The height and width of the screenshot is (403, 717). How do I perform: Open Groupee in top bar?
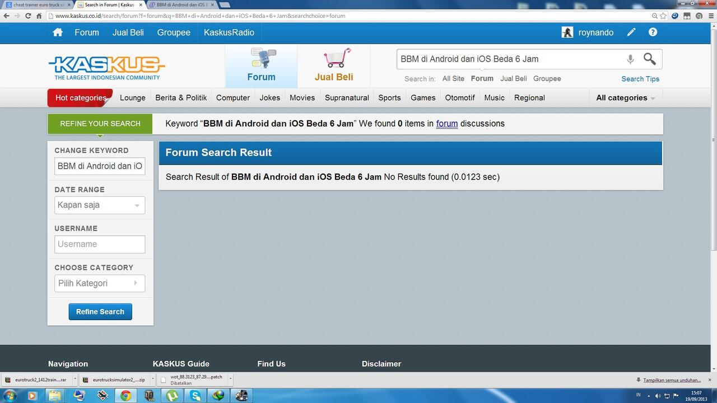click(174, 32)
